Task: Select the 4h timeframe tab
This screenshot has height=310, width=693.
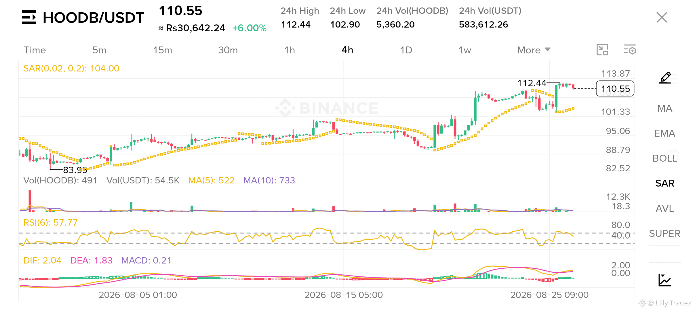Action: point(347,50)
